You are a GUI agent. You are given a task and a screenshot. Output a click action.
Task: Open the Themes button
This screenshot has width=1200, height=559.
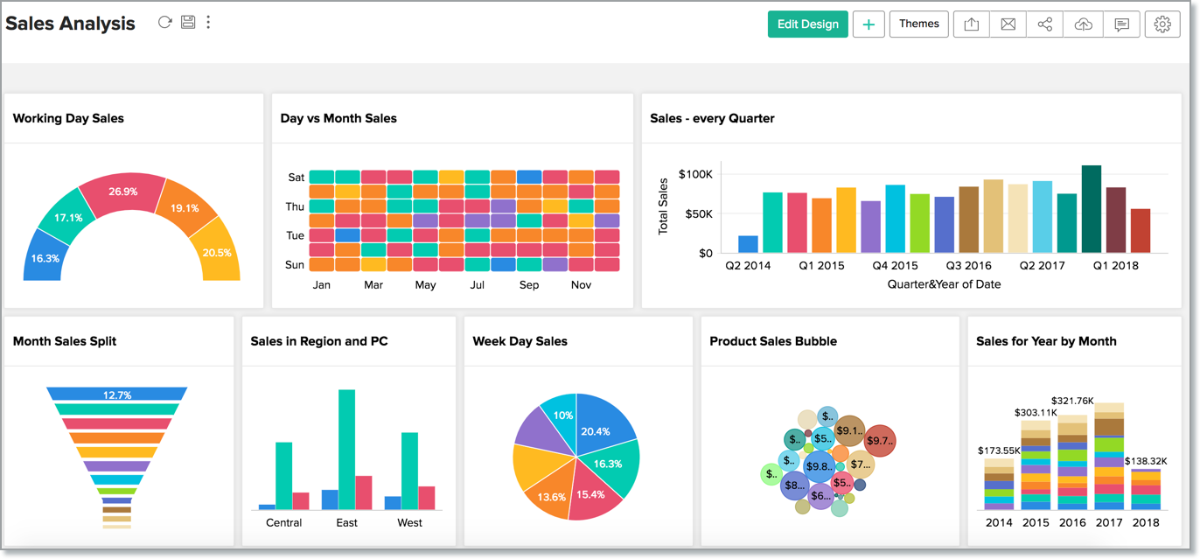(919, 24)
